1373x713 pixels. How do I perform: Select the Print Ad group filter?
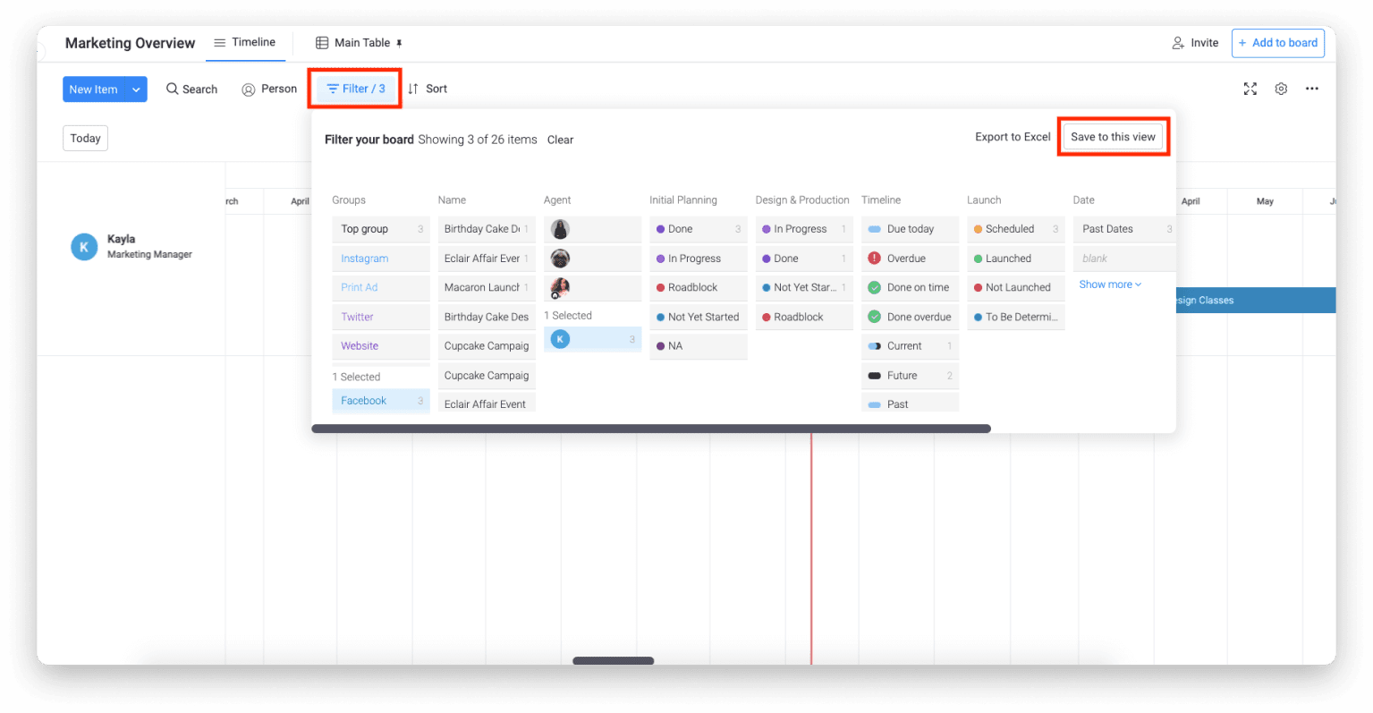click(x=381, y=287)
